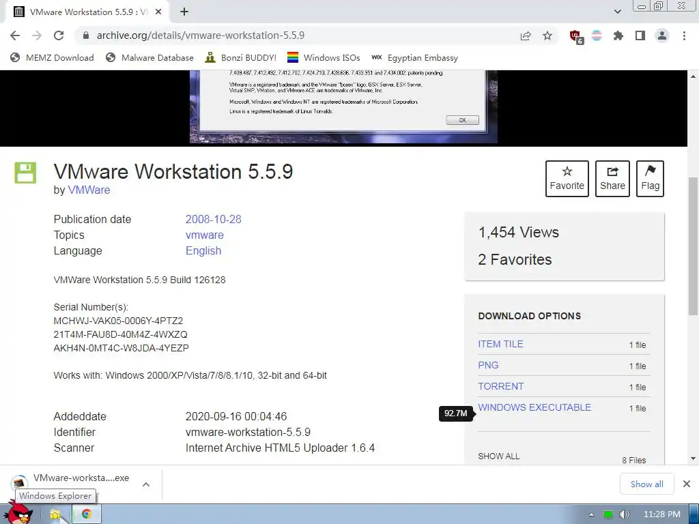Screen dimensions: 699x524
Task: Open the Angry Birds Start button
Action: 18,513
